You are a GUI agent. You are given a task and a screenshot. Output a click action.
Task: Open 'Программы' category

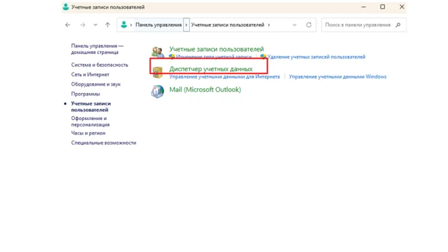86,94
